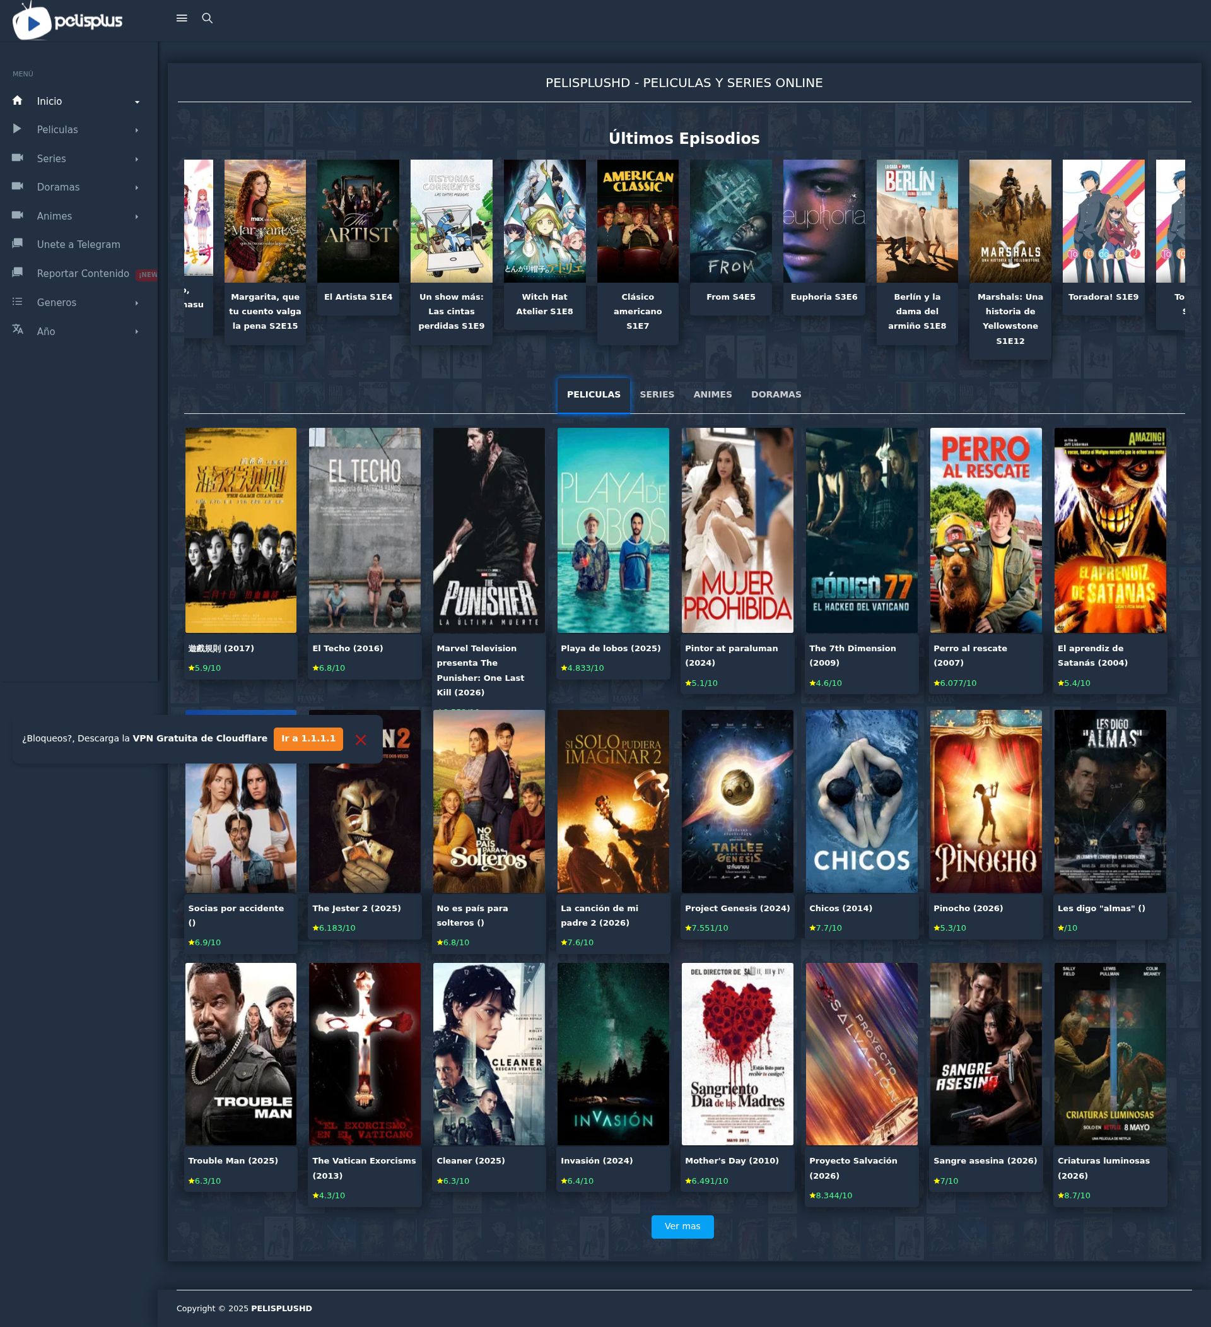Click the play icon beside Peliculas
The height and width of the screenshot is (1327, 1211).
point(18,129)
